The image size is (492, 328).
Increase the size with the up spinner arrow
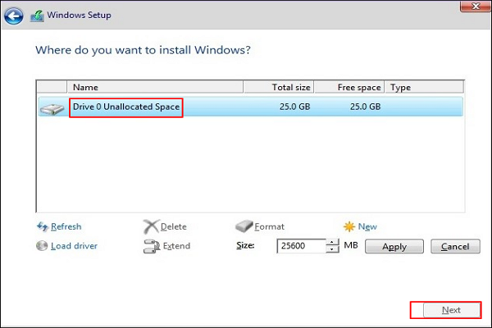(x=332, y=243)
